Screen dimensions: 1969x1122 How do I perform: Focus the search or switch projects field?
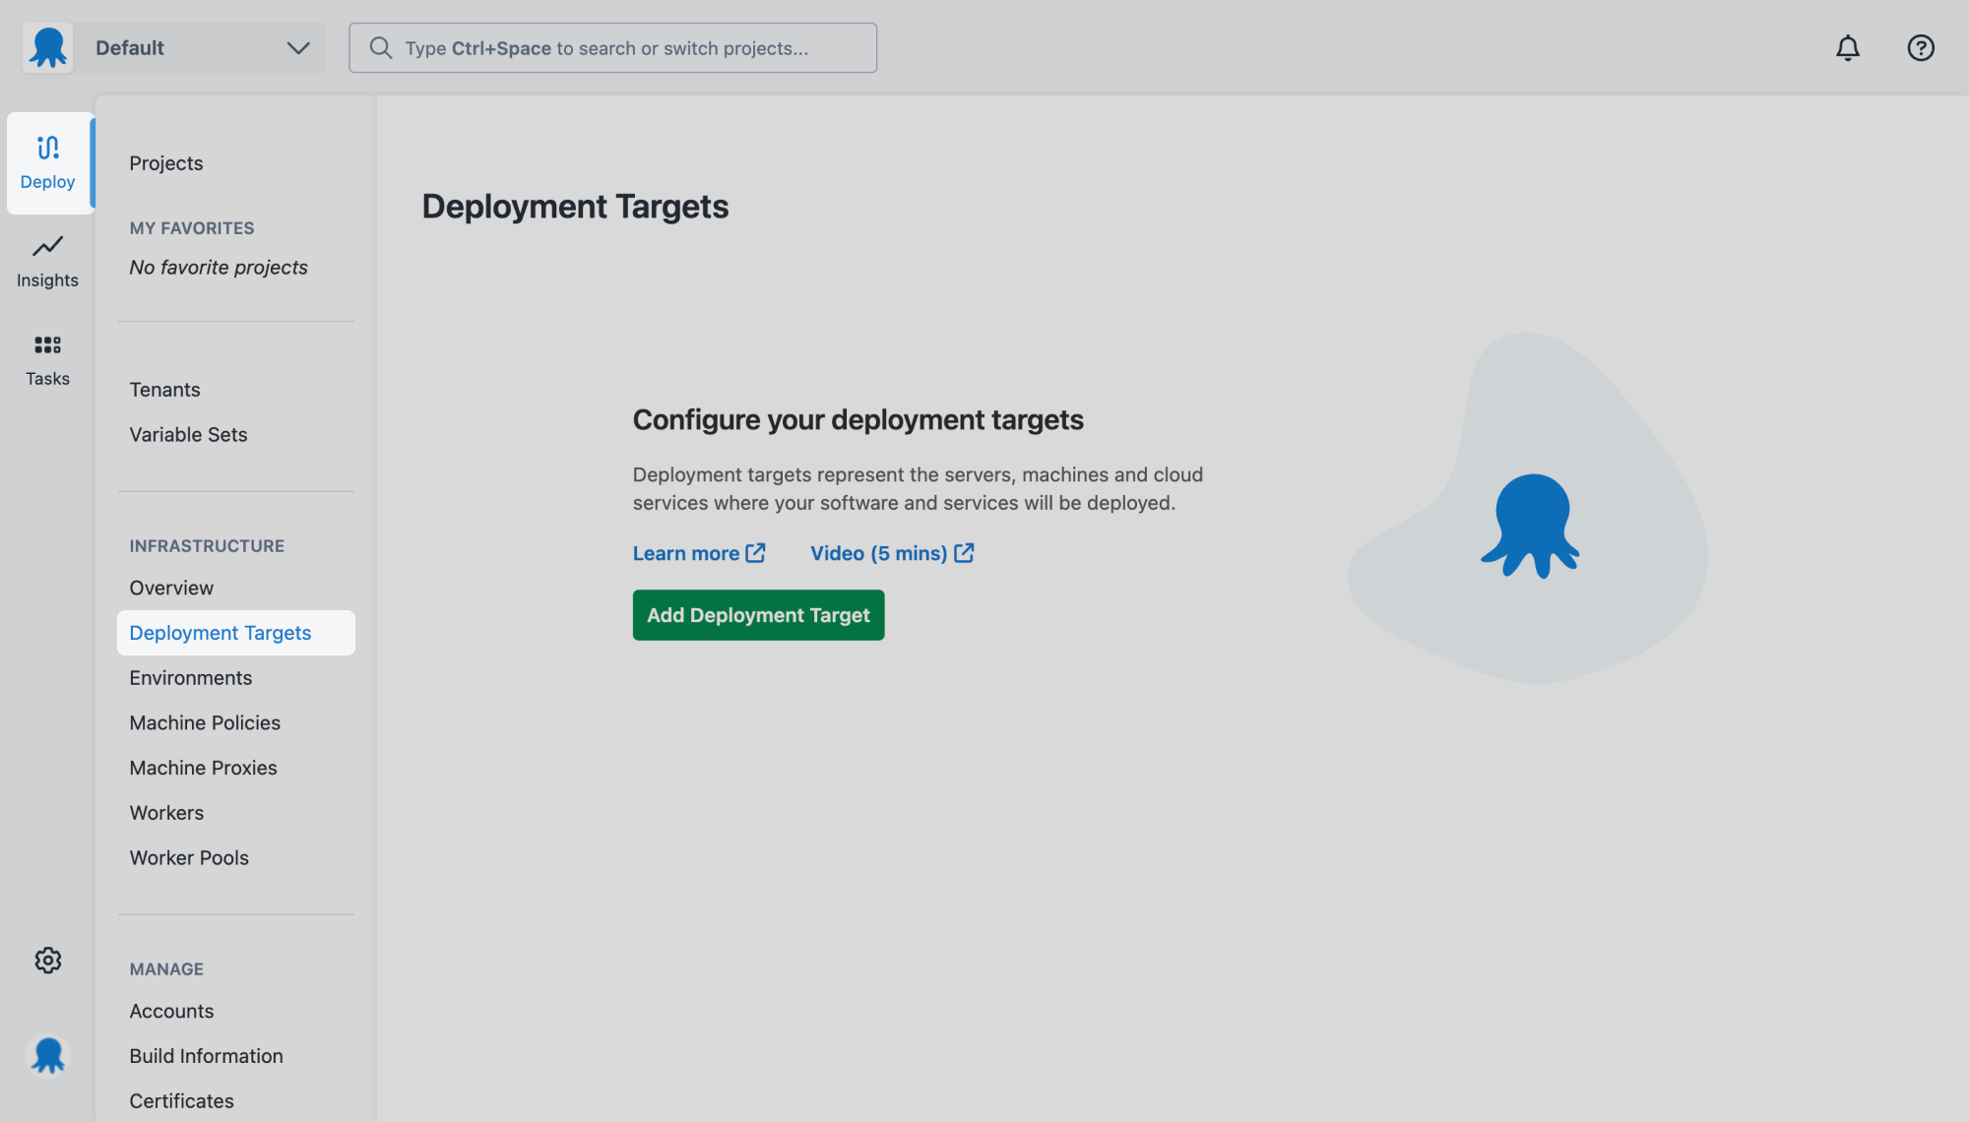click(612, 47)
